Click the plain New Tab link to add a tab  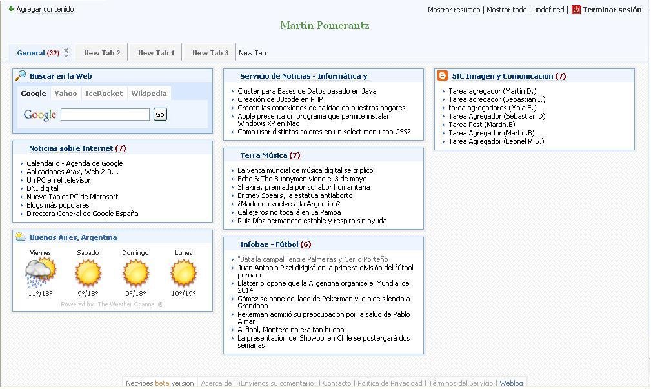tap(252, 53)
